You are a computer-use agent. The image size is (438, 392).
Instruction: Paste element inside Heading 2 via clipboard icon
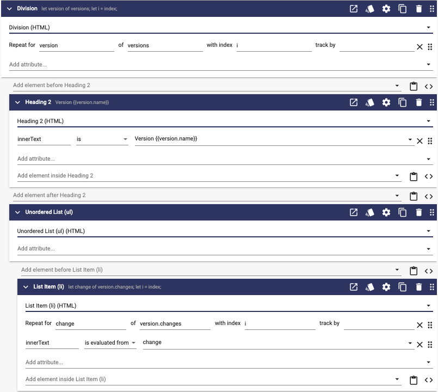(x=414, y=176)
